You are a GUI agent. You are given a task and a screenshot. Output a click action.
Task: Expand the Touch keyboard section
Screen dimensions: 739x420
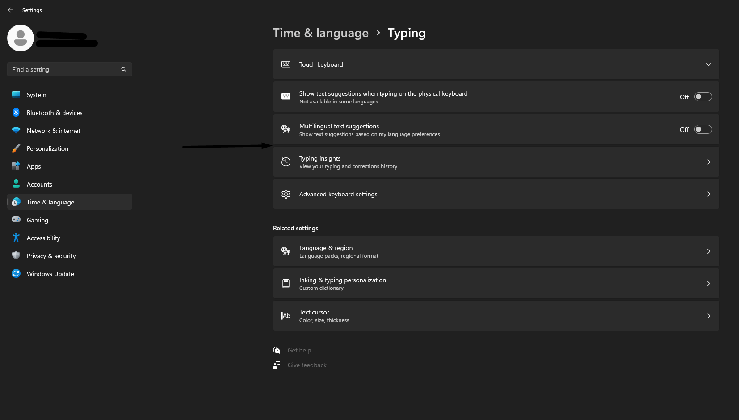tap(708, 64)
